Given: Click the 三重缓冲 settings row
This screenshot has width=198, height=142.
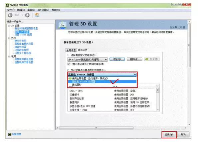Looking at the screenshot, I should pos(112,95).
